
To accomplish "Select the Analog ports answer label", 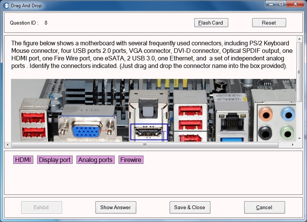I will pos(95,160).
